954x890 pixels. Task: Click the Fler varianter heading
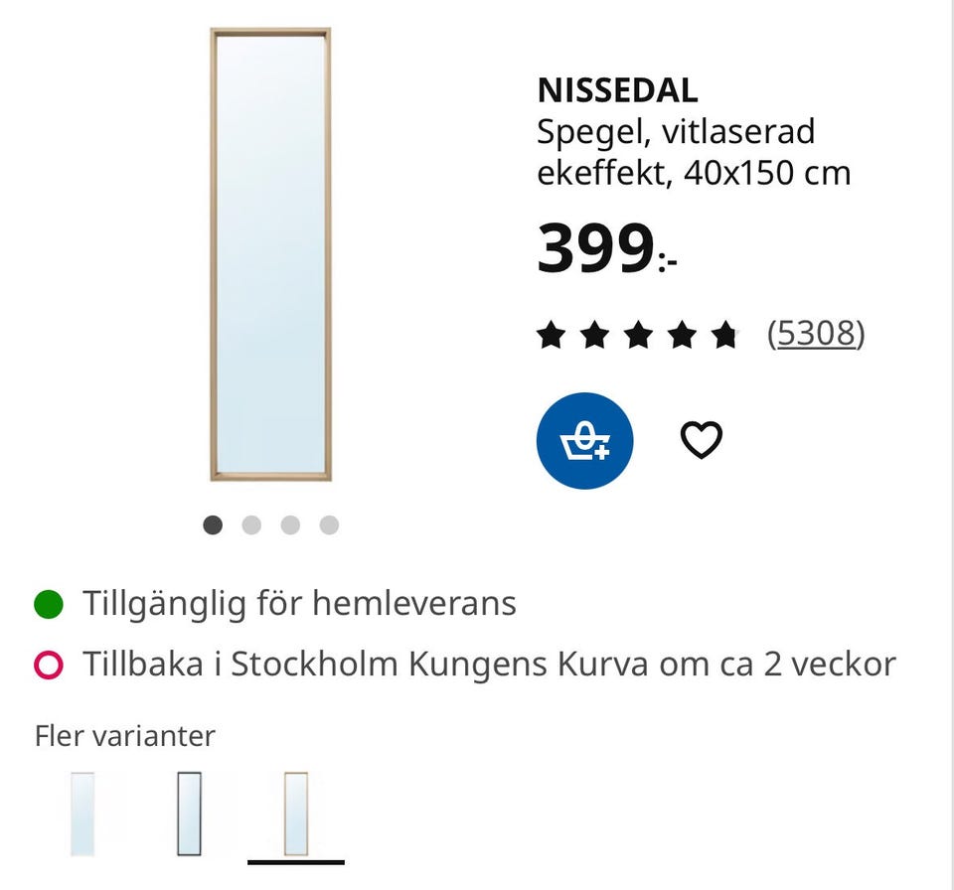click(x=123, y=736)
